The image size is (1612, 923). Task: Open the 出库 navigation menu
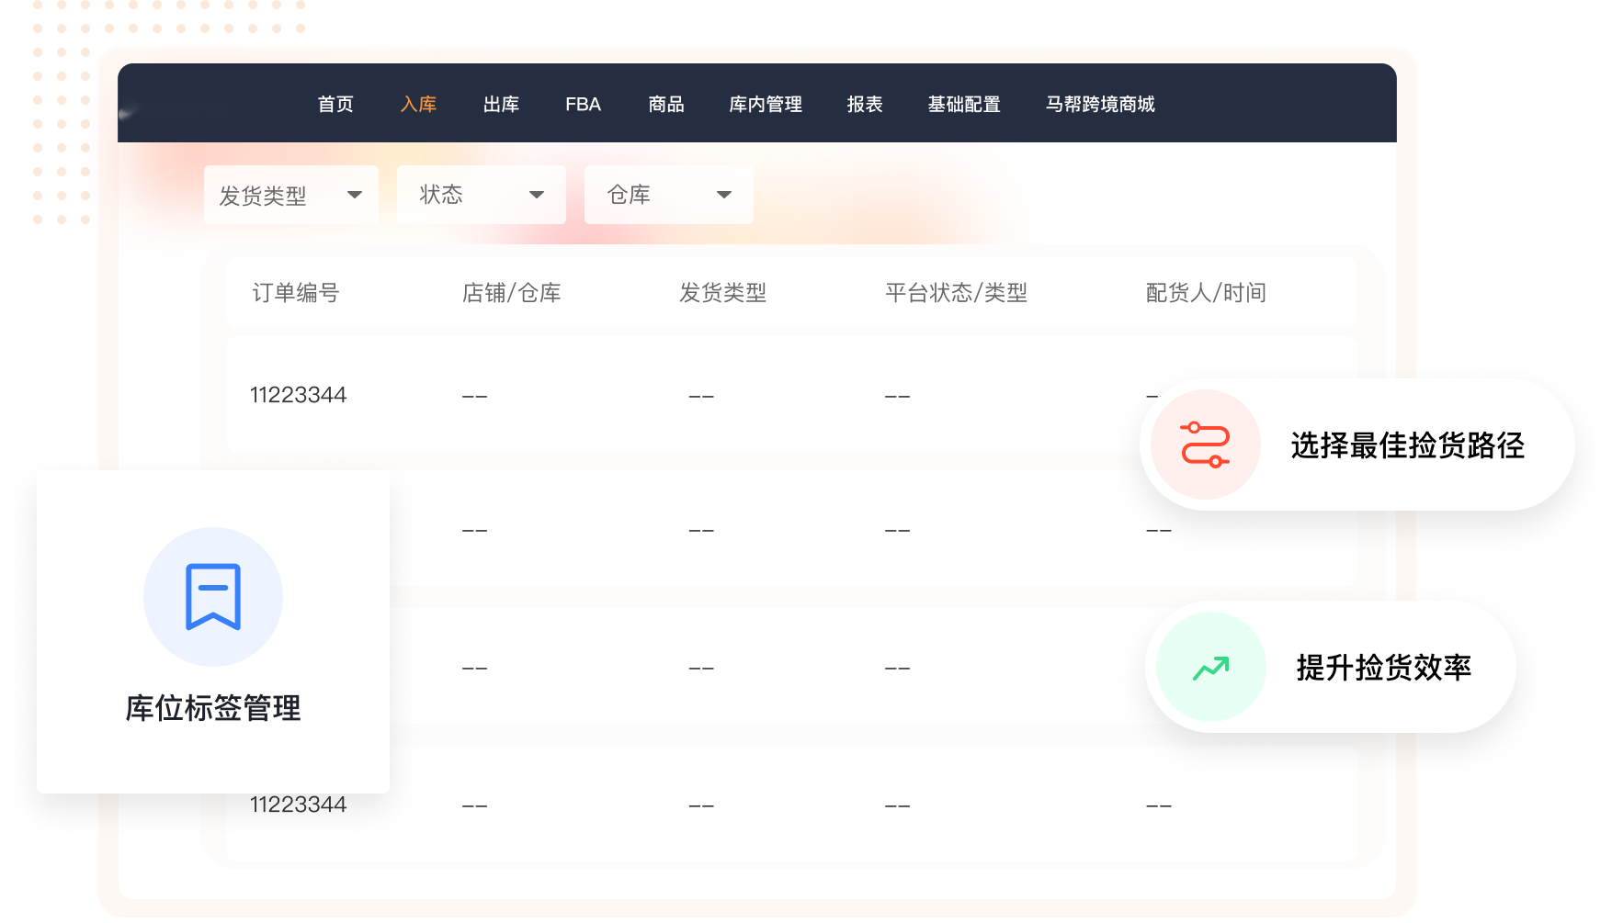[x=501, y=105]
